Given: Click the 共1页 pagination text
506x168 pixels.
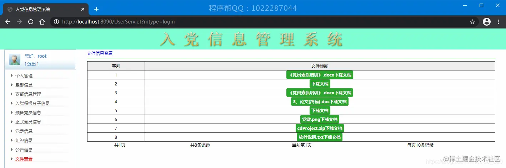Looking at the screenshot, I should pyautogui.click(x=120, y=145).
